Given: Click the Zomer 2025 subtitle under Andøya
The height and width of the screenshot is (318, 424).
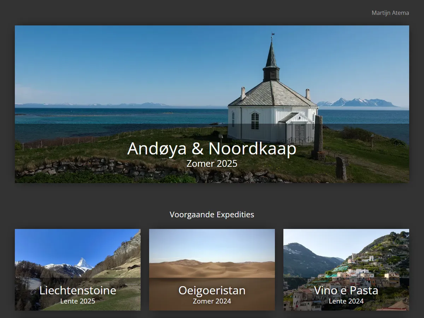Looking at the screenshot, I should [212, 164].
